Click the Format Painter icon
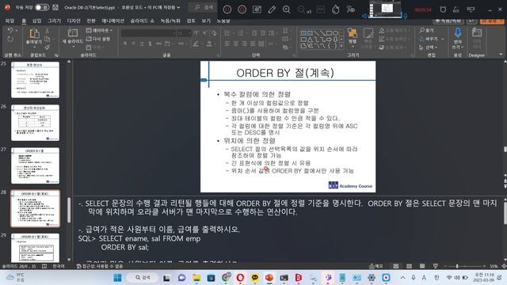Image resolution: width=507 pixels, height=285 pixels. pyautogui.click(x=48, y=47)
